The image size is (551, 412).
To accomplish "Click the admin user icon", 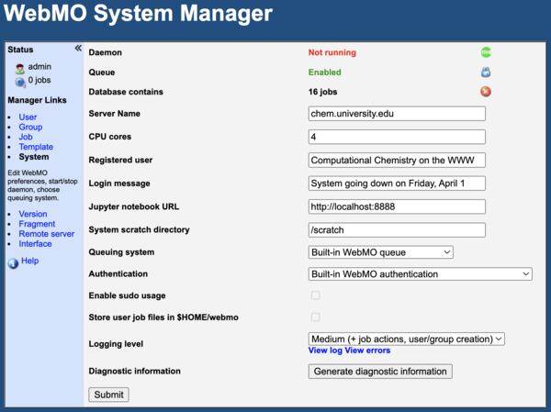I will pos(20,68).
